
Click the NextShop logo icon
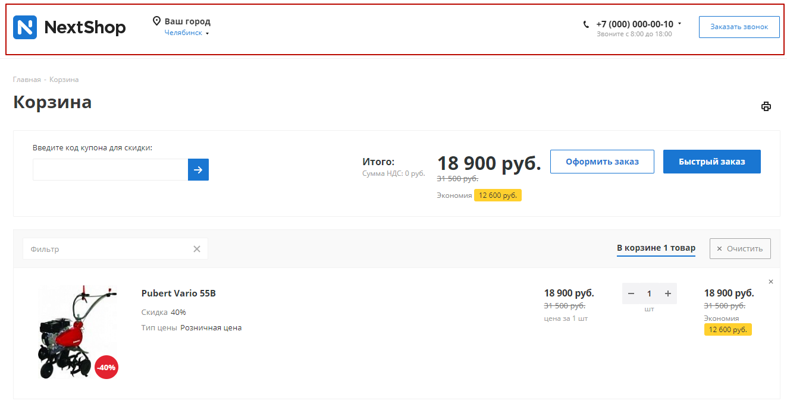point(25,27)
